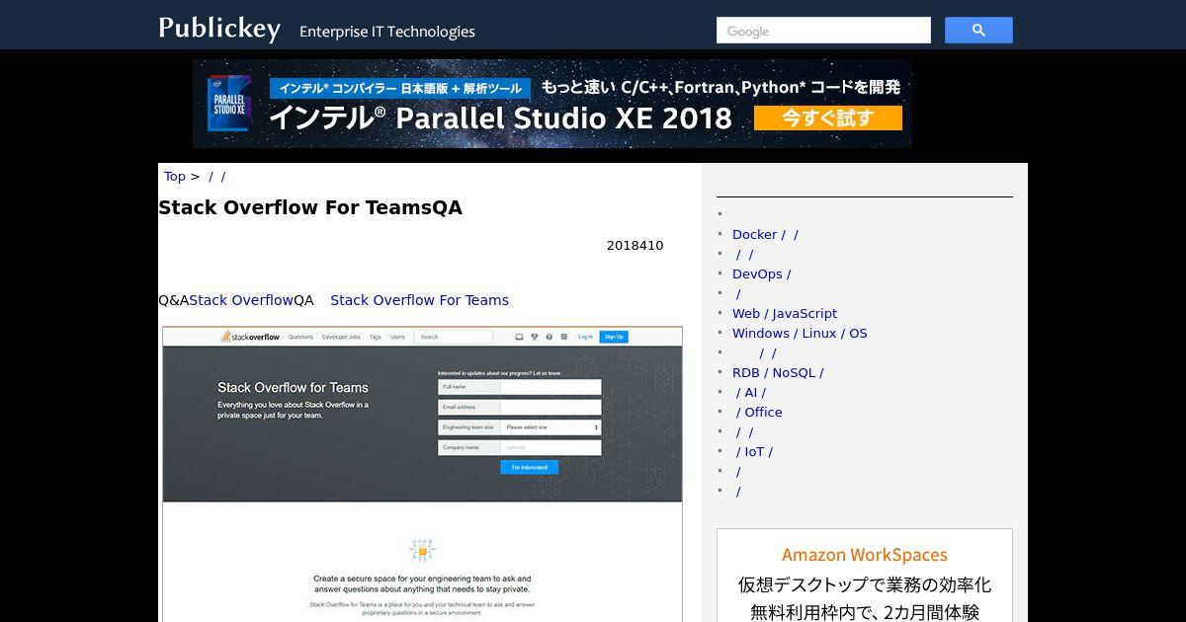This screenshot has height=622, width=1186.
Task: Click the Stack Overflow for Teams screenshot image
Action: point(422,474)
